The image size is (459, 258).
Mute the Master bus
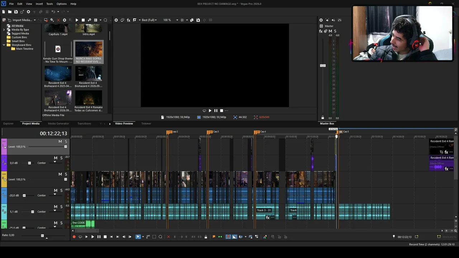click(330, 31)
